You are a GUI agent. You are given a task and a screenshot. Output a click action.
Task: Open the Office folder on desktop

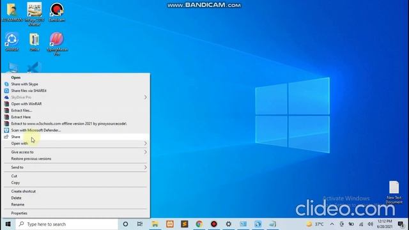(x=34, y=42)
